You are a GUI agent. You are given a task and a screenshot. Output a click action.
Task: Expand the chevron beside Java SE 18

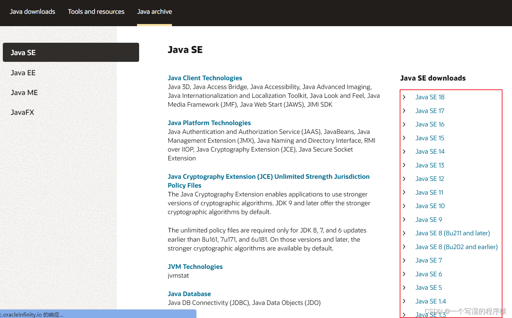pyautogui.click(x=404, y=97)
